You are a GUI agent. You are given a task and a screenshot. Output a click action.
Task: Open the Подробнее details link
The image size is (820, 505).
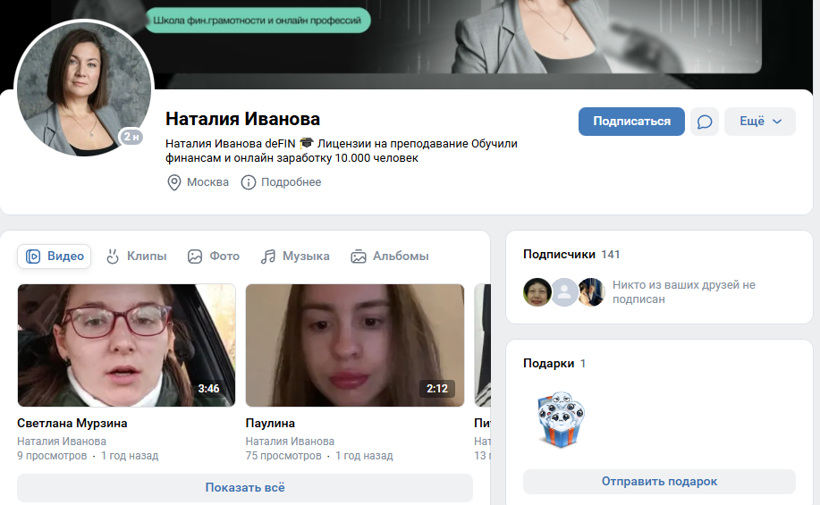(291, 182)
